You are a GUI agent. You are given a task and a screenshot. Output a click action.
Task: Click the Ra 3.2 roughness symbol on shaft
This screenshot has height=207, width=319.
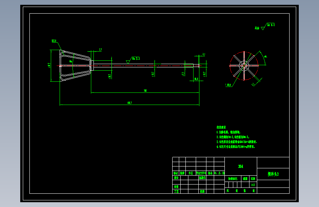click(x=133, y=60)
